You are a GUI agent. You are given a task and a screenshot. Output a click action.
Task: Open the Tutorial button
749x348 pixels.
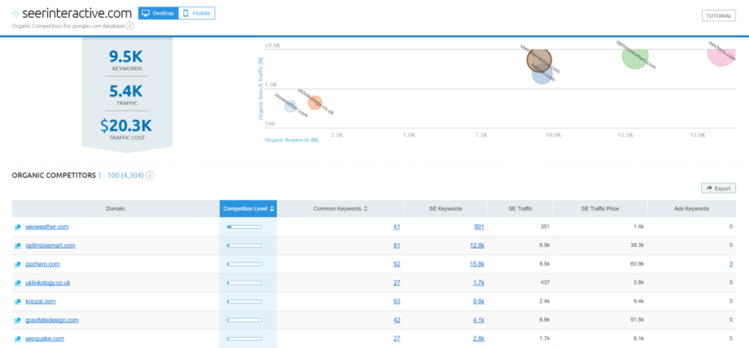tap(718, 15)
